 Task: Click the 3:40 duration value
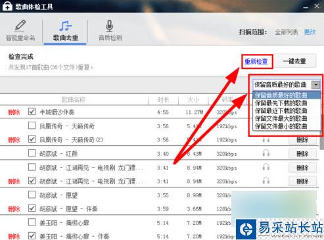click(163, 154)
